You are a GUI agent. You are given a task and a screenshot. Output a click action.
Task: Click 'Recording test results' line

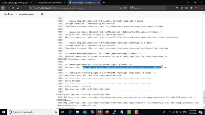point(76,59)
